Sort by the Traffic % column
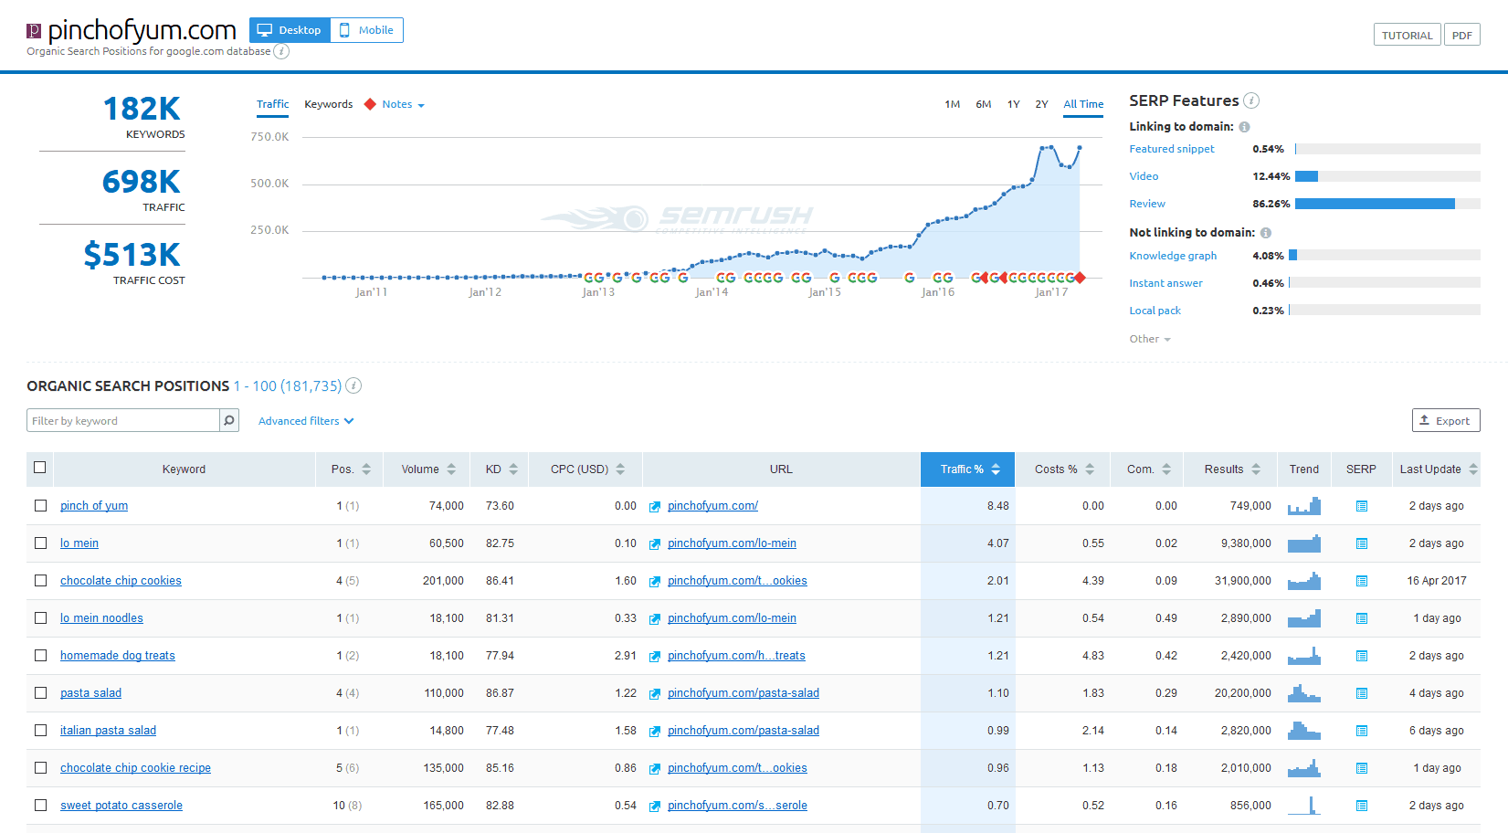 968,469
